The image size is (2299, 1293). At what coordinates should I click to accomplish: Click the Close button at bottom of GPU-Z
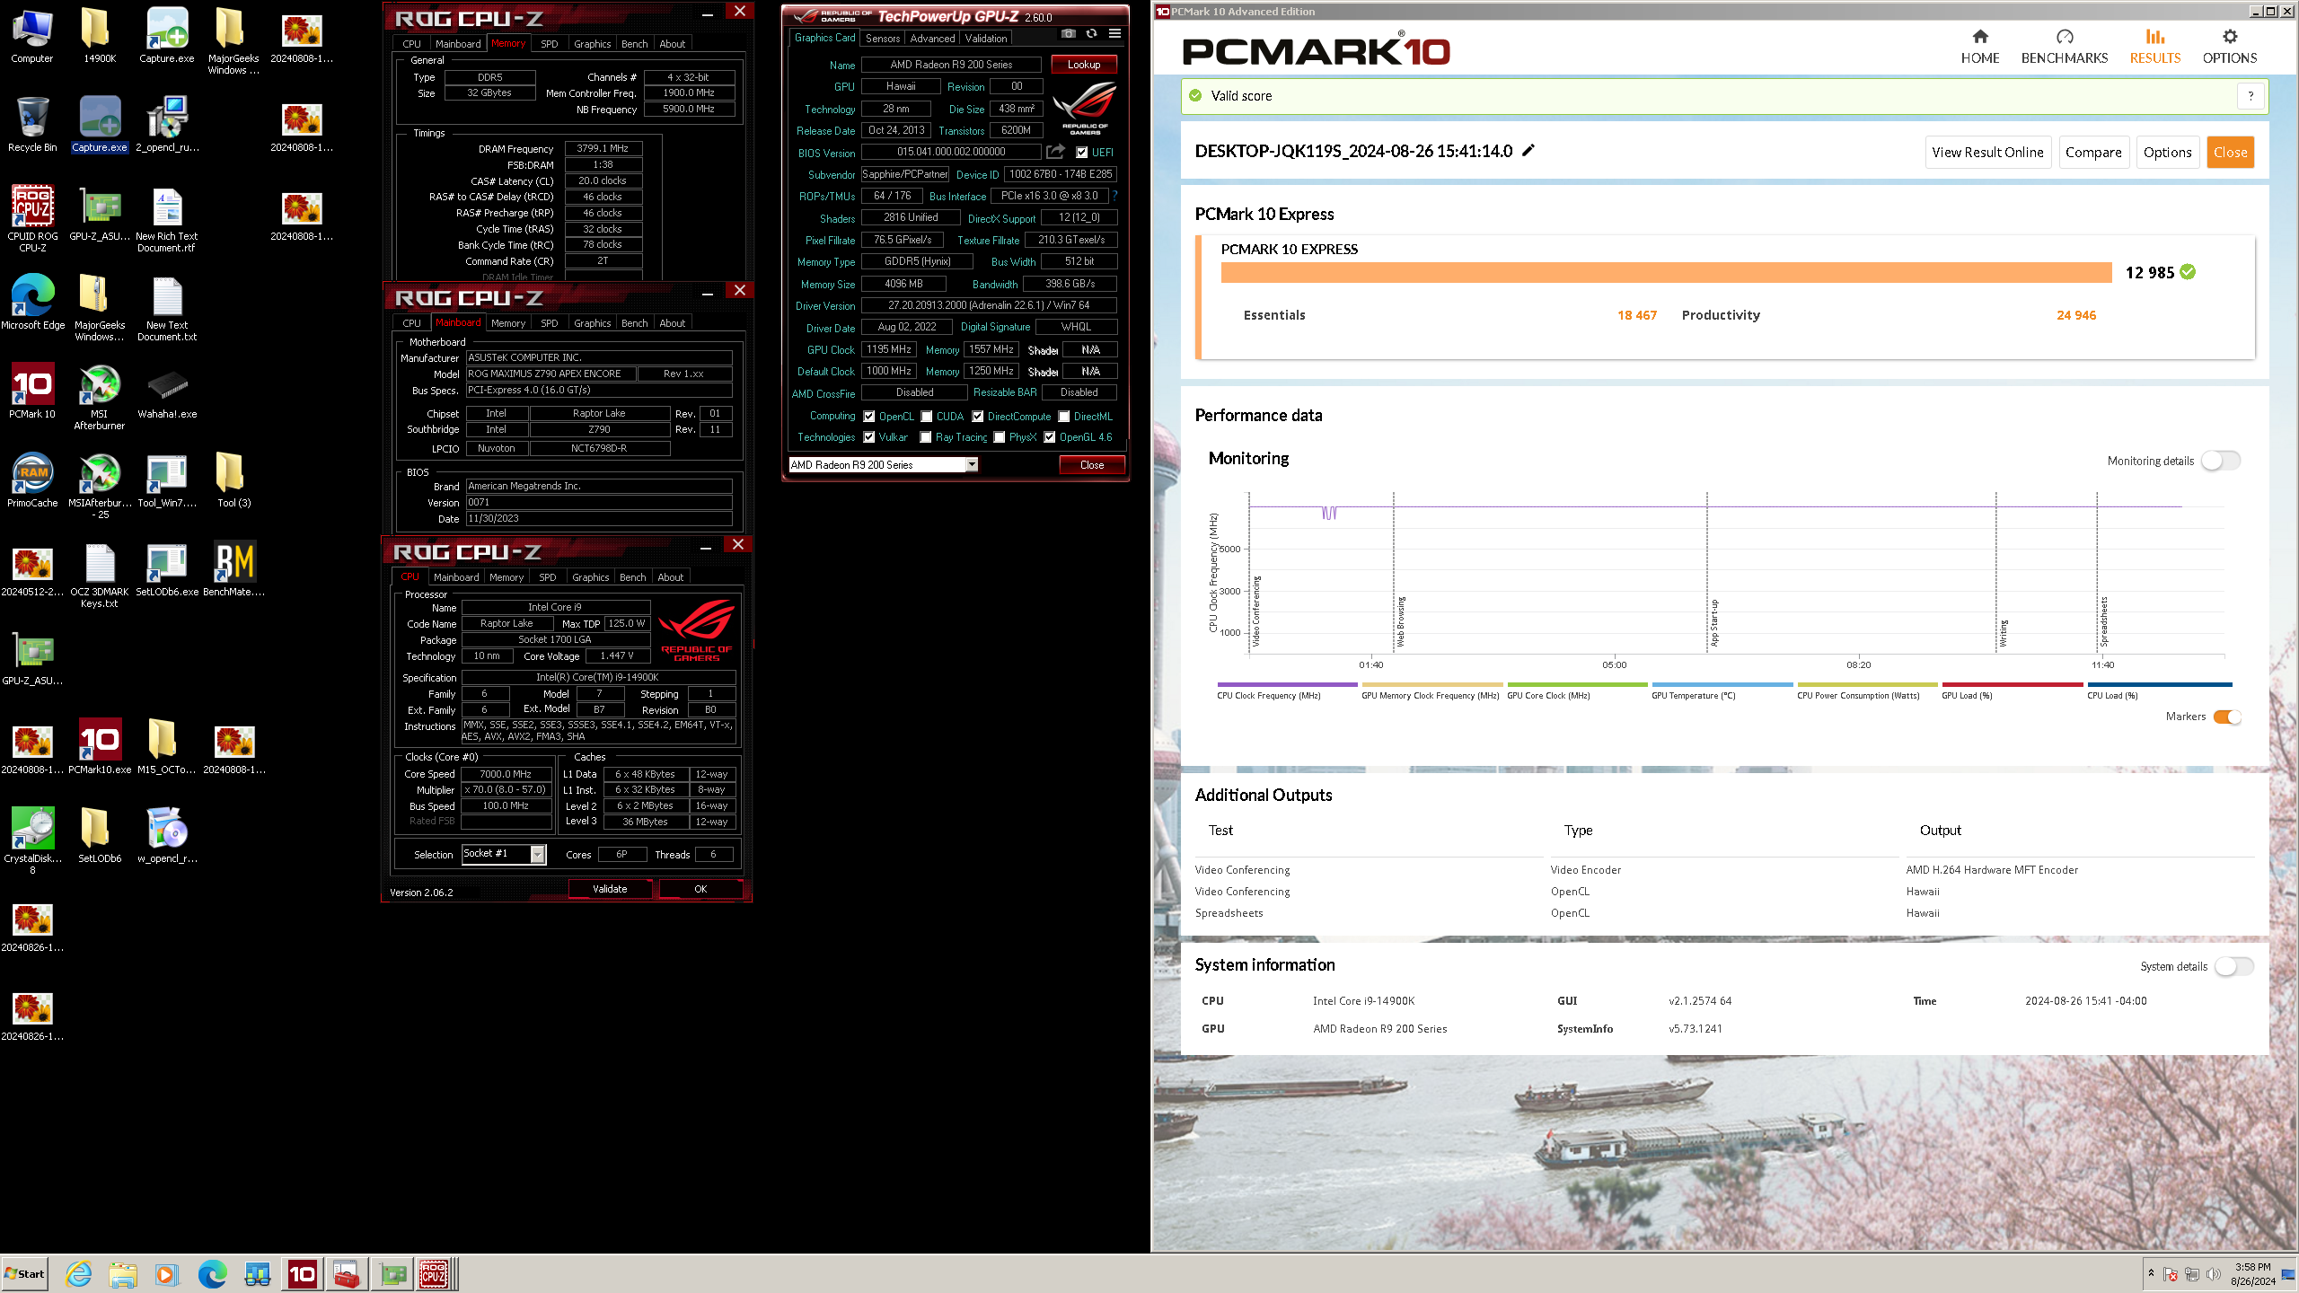pos(1092,464)
